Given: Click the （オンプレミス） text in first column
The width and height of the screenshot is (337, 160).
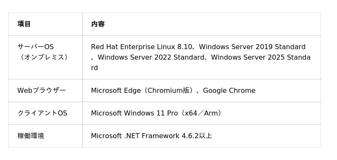Looking at the screenshot, I should (43, 57).
